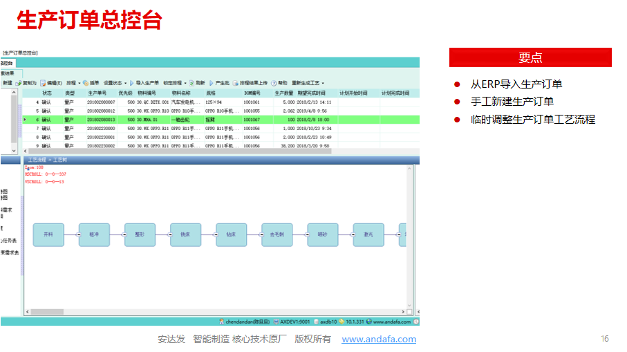This screenshot has width=627, height=352.
Task: Collapse the connector before 喷砂 node
Action: tap(307, 235)
